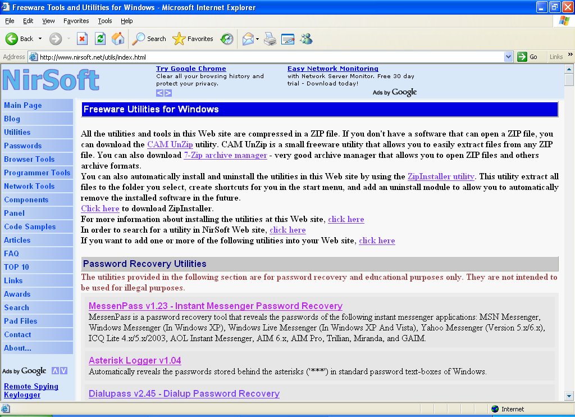The image size is (575, 417).
Task: Click the Refresh page icon
Action: tap(100, 39)
